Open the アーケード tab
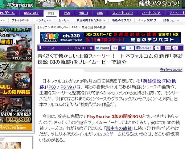Viewport: 185px width, 149px height. click(x=177, y=13)
